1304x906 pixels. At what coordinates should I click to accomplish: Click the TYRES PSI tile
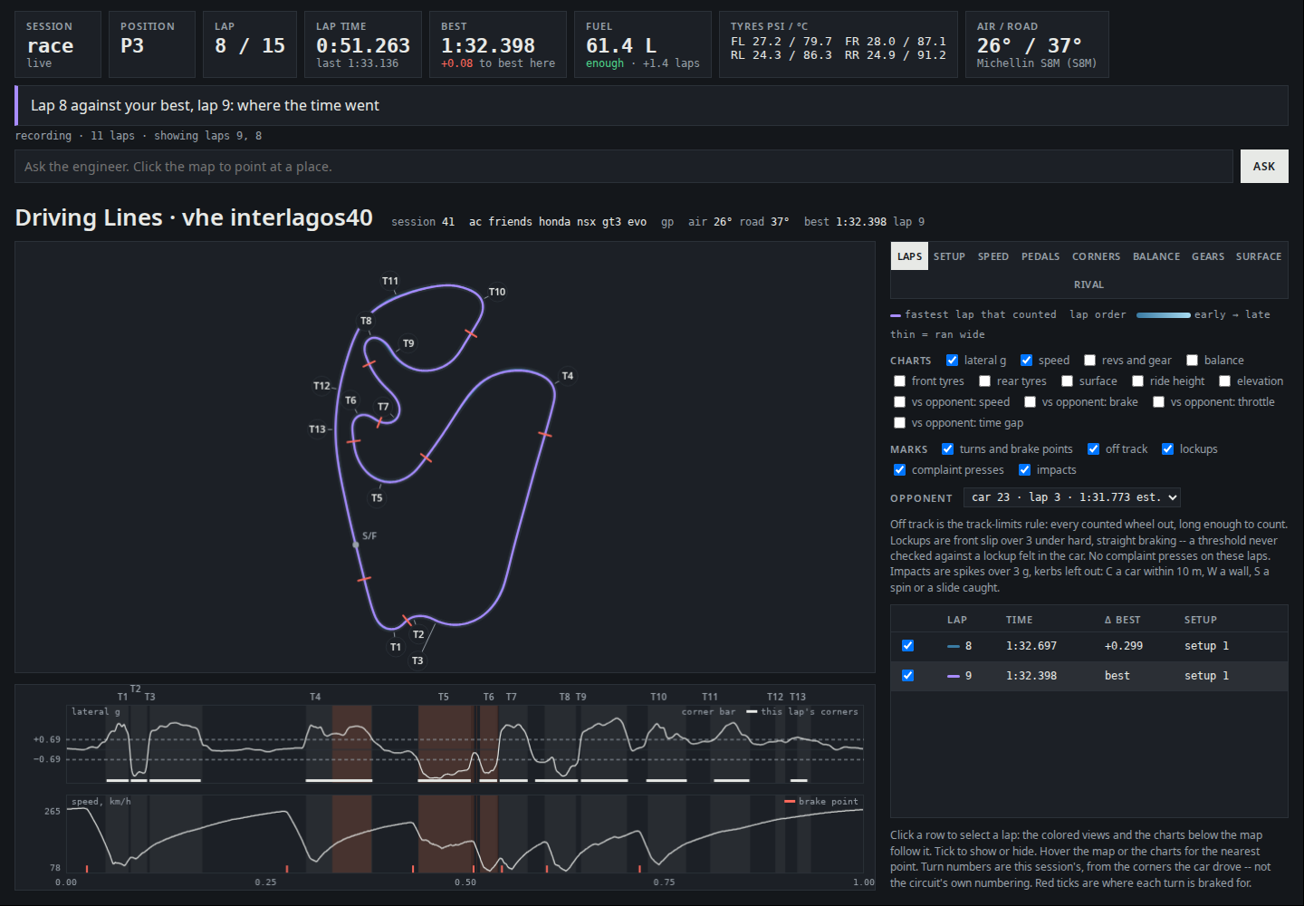pyautogui.click(x=838, y=44)
